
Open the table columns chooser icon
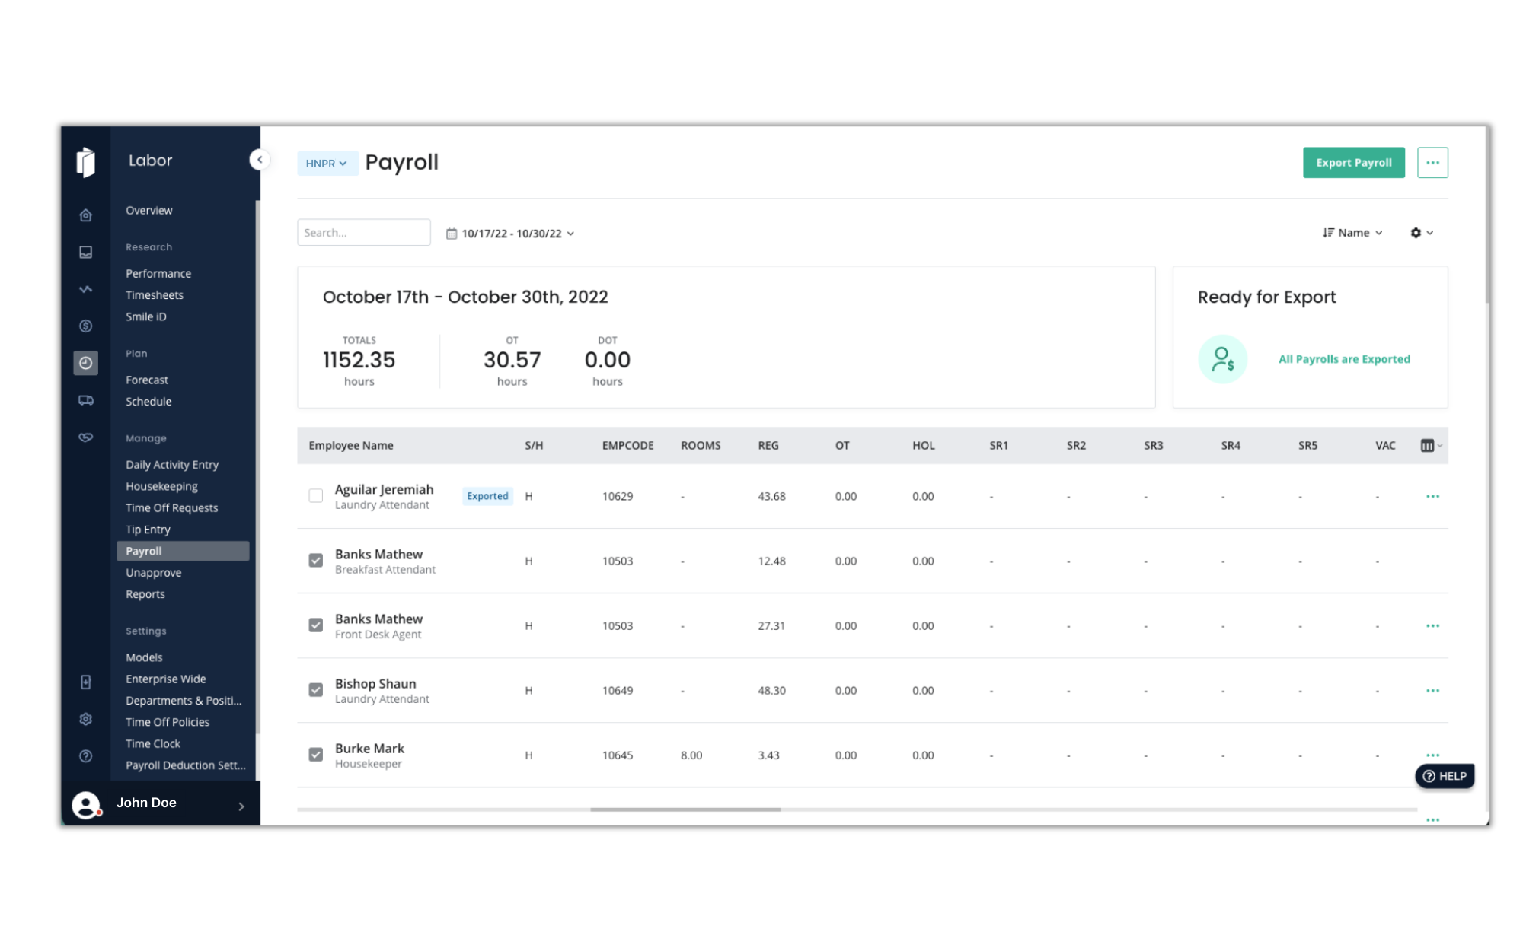[x=1429, y=446]
